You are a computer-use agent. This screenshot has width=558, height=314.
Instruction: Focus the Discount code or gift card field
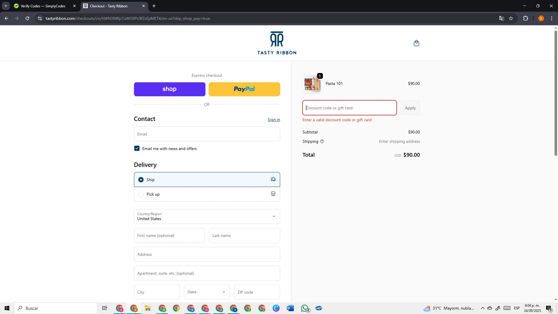pos(350,108)
